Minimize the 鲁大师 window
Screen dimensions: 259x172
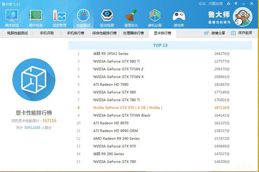244,4
